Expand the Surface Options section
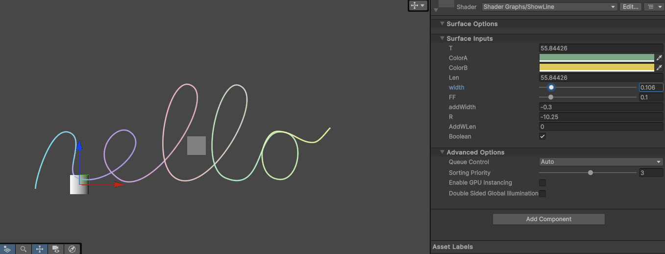This screenshot has width=665, height=254. (443, 24)
